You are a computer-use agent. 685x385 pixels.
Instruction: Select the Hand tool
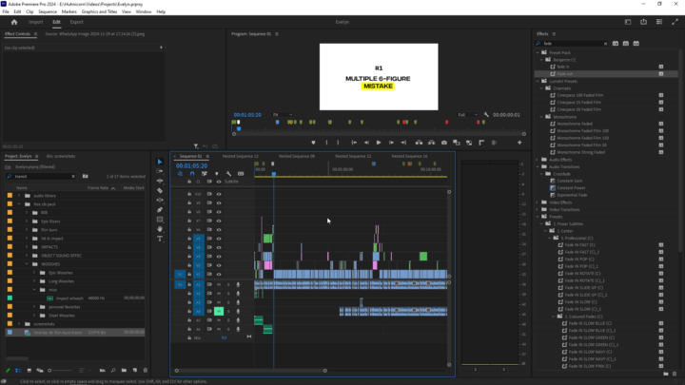[159, 229]
